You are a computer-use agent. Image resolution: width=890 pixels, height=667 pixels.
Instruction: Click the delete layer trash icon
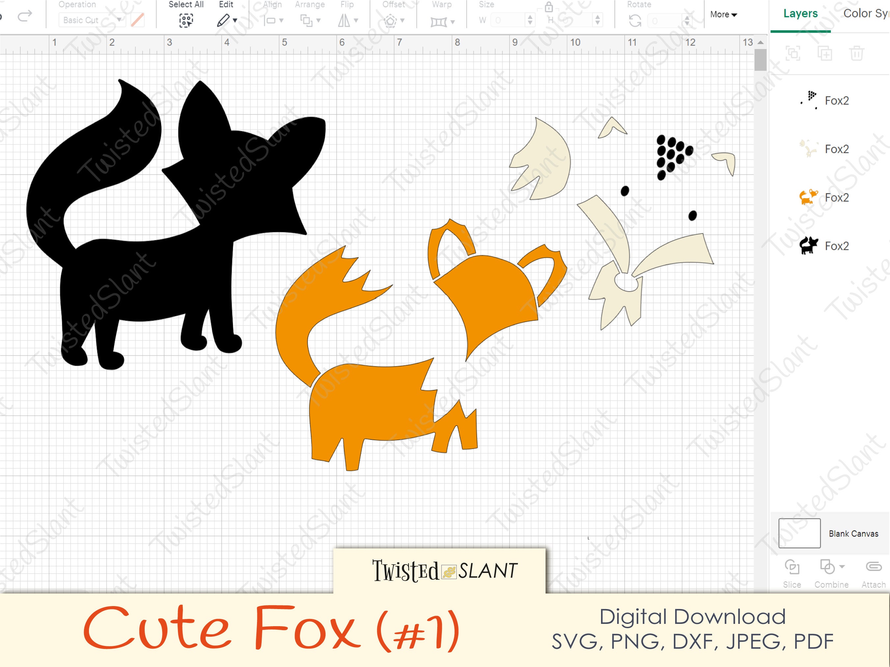[857, 53]
